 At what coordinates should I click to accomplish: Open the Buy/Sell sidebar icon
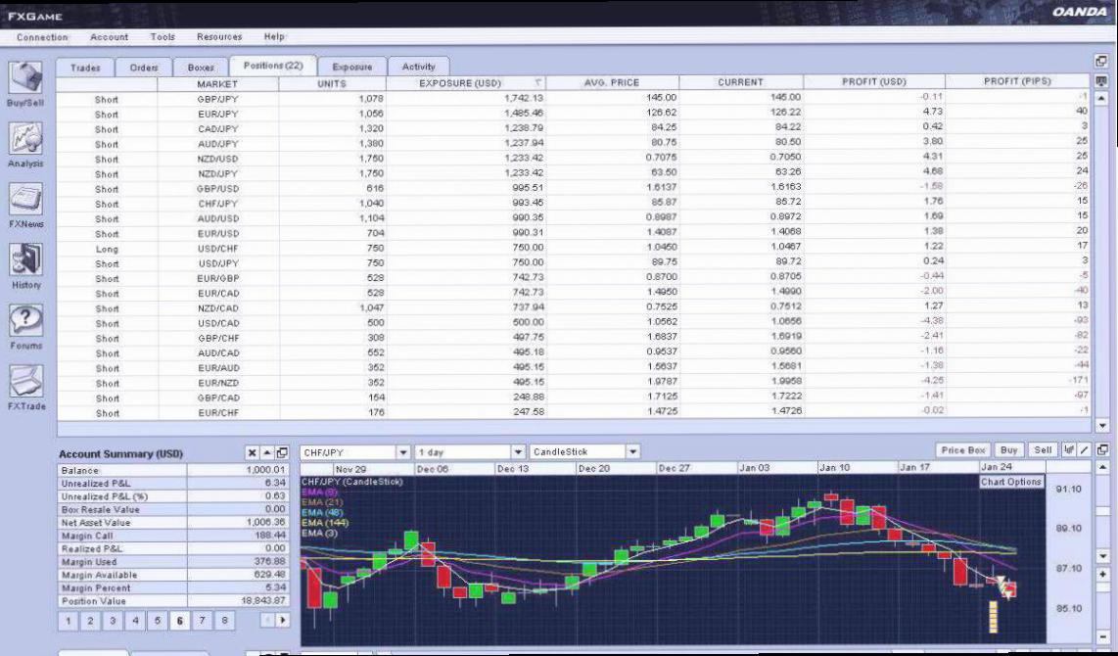(x=25, y=77)
